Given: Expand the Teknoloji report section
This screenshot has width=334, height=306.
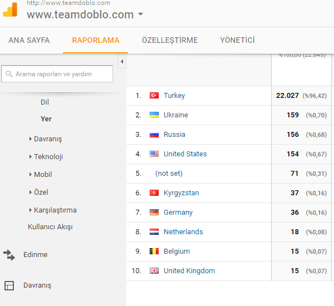Looking at the screenshot, I should point(48,157).
